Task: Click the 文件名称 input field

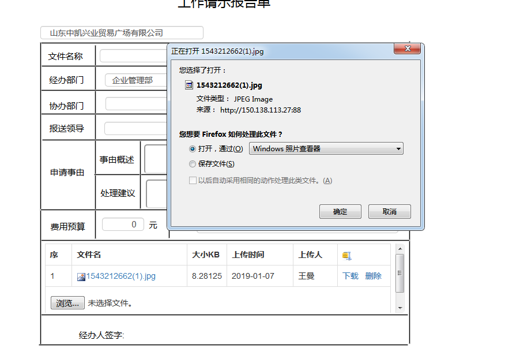Action: tap(133, 55)
